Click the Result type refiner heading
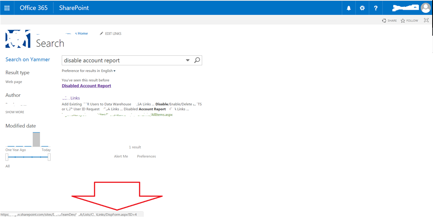Image resolution: width=433 pixels, height=217 pixels. (x=17, y=72)
